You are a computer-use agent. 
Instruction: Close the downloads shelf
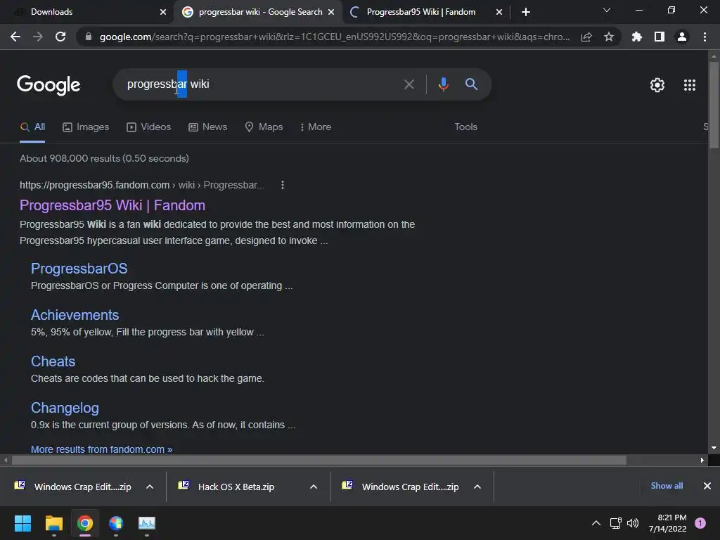707,486
